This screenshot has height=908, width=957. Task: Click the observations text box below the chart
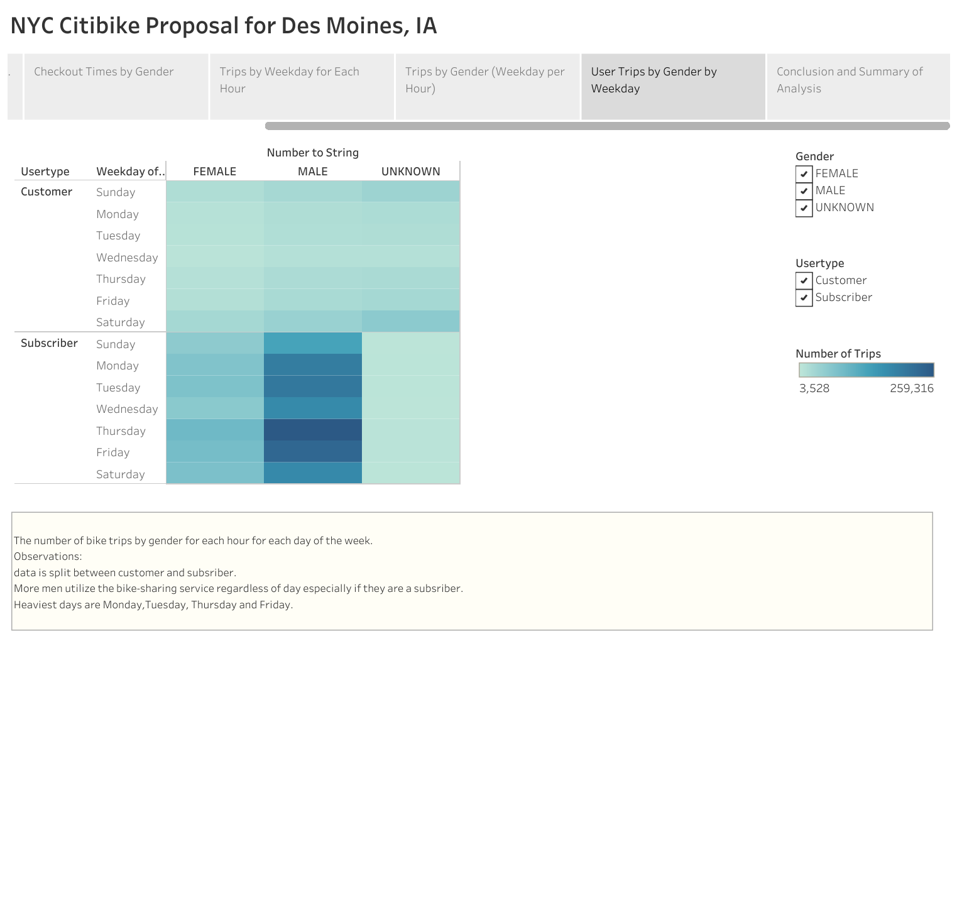[471, 572]
